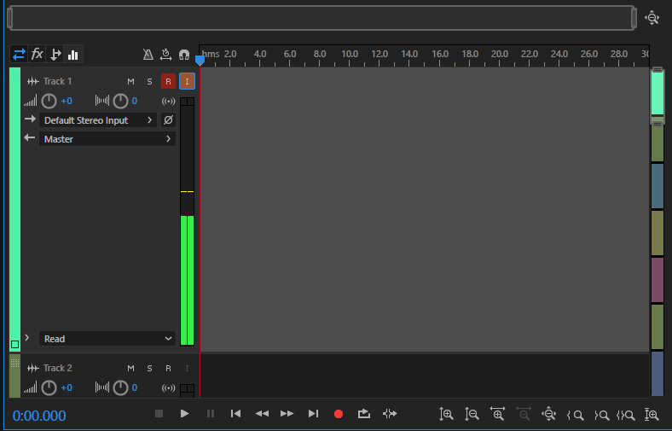Click the Track 1 pan knob

pyautogui.click(x=120, y=102)
